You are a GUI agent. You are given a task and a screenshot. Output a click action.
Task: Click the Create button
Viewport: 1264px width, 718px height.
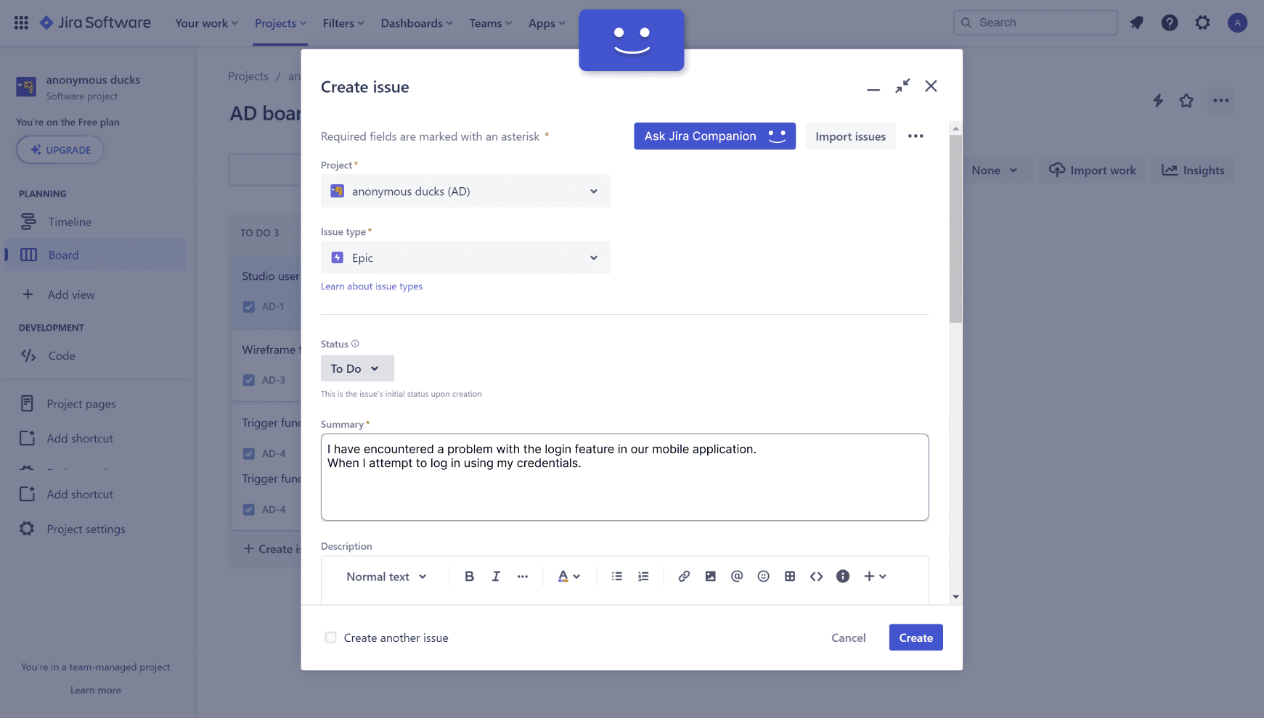(x=916, y=637)
